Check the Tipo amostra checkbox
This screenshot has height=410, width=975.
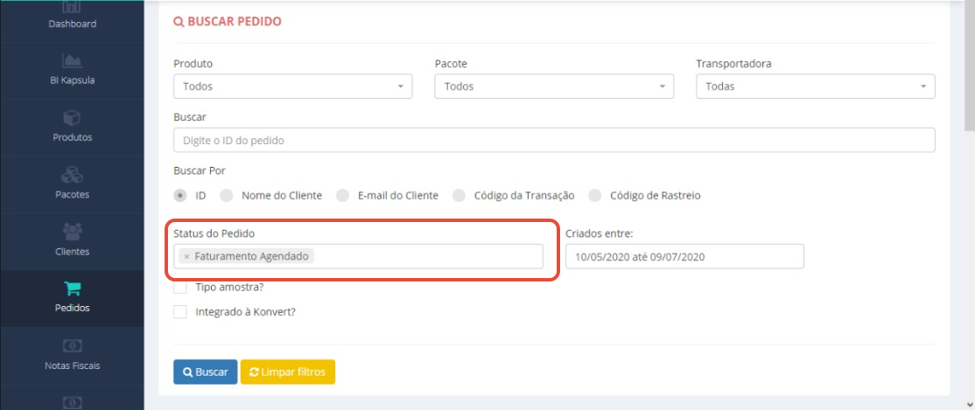[180, 288]
